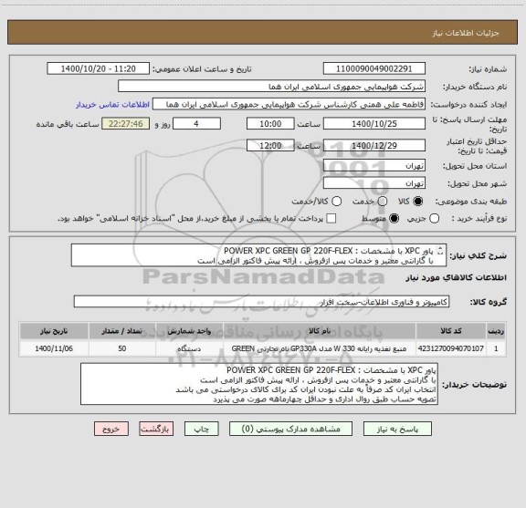Click the چاپ print button

[x=201, y=429]
